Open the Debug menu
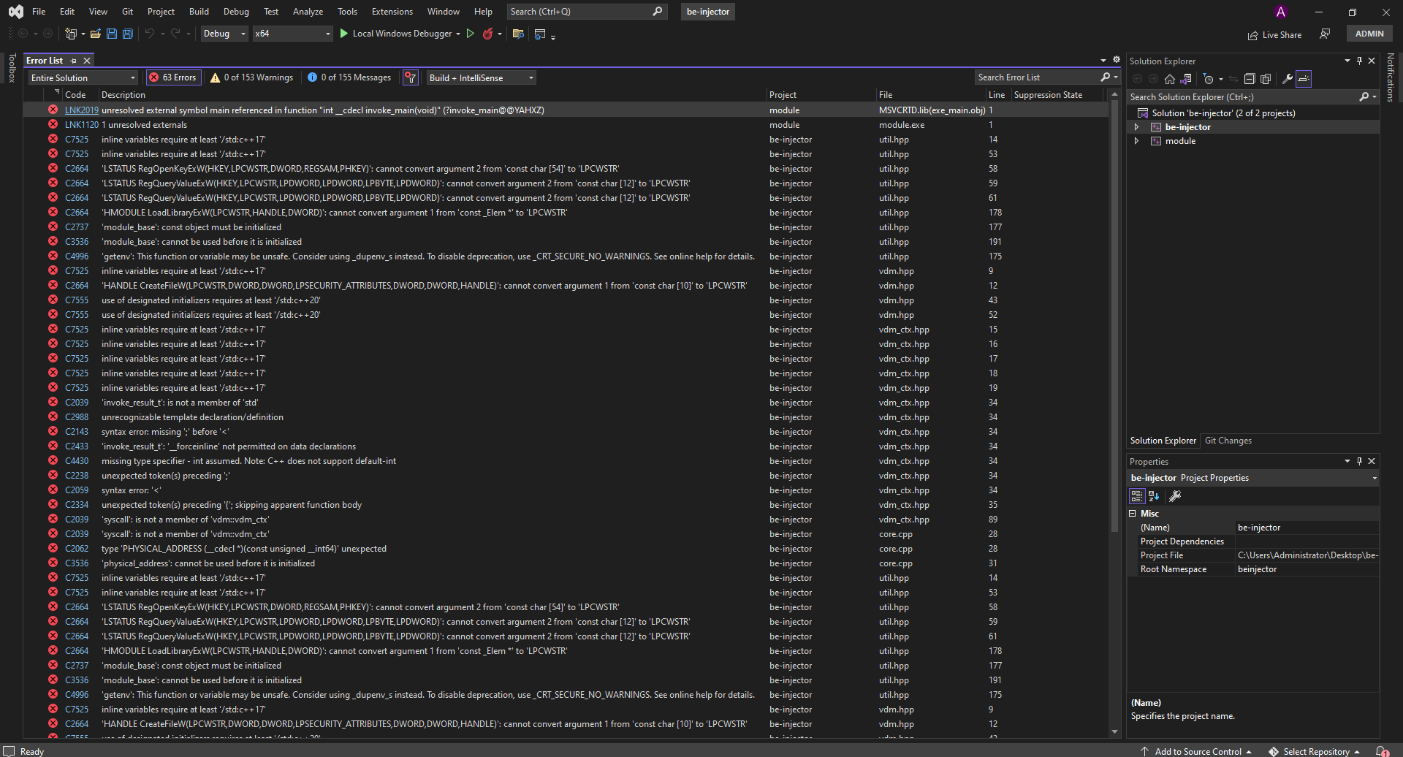The image size is (1403, 757). 236,12
